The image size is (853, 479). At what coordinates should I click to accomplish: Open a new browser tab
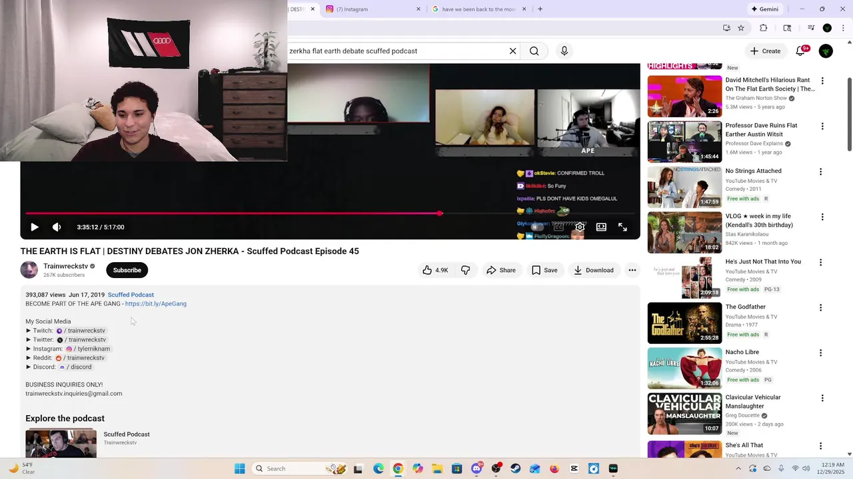[x=540, y=9]
